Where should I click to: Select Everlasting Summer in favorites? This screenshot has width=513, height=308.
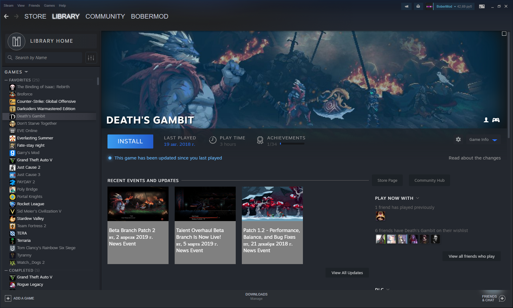(x=49, y=138)
